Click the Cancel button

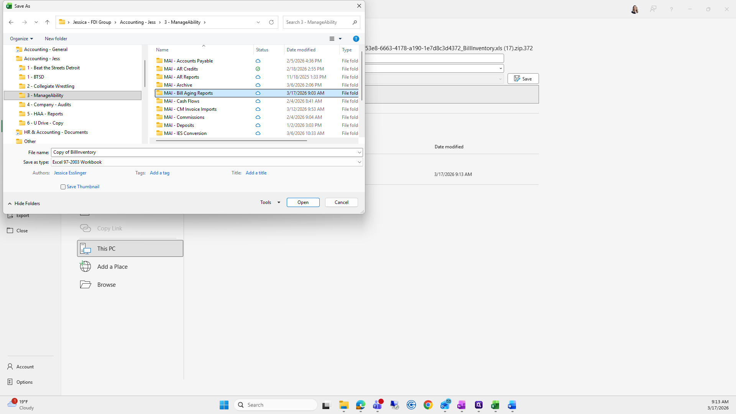(x=341, y=202)
